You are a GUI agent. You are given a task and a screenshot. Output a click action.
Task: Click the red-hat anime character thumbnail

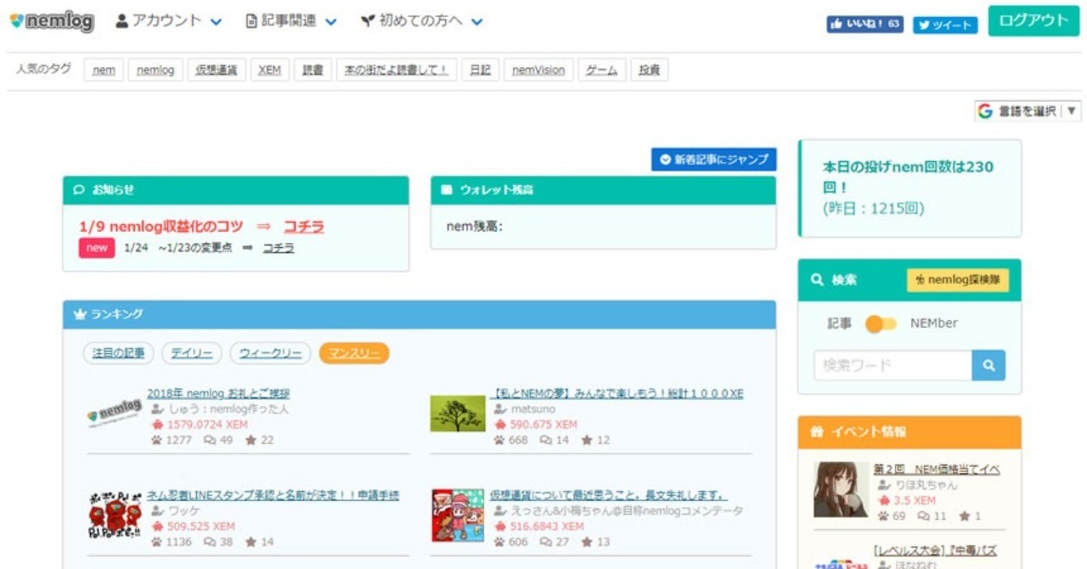458,515
